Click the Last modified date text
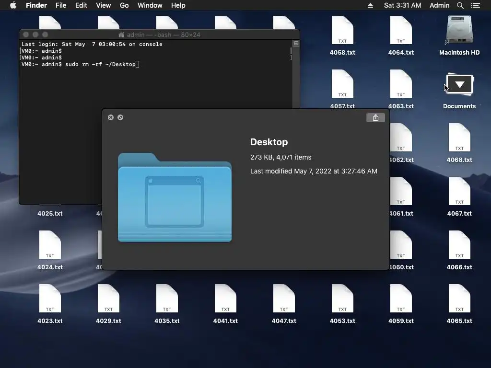The width and height of the screenshot is (491, 368). [314, 171]
